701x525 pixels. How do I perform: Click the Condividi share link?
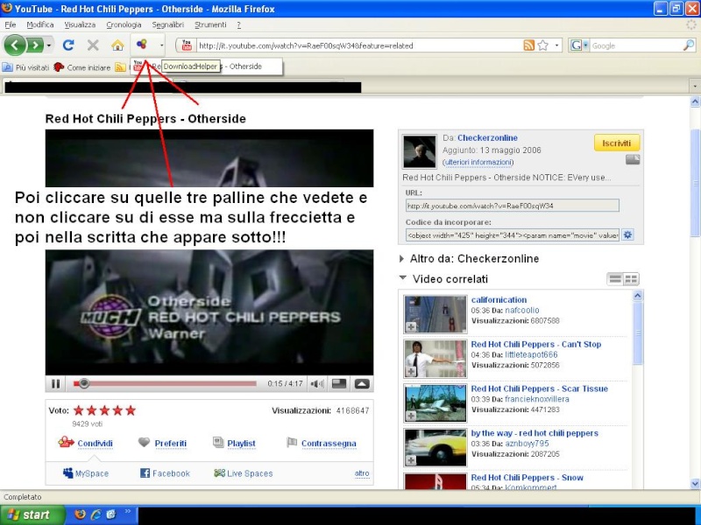(x=95, y=444)
